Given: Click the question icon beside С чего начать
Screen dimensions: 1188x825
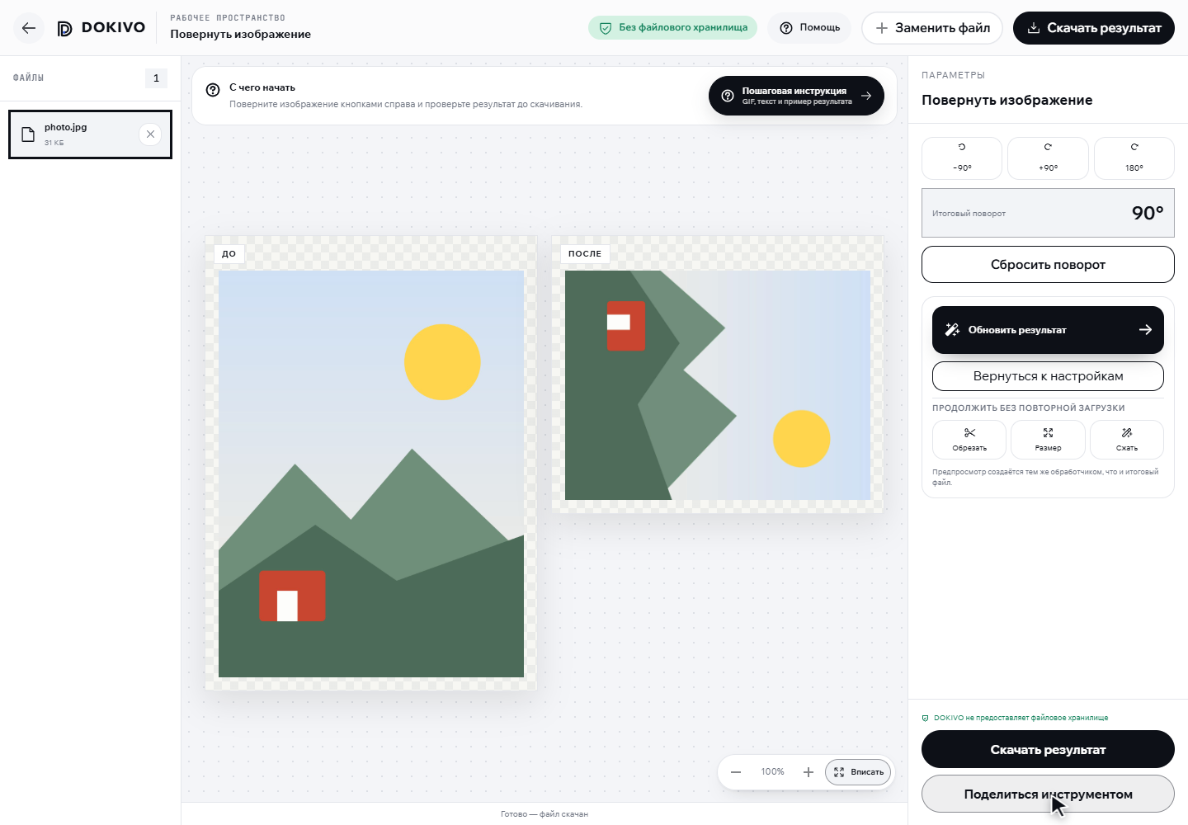Looking at the screenshot, I should tap(213, 90).
